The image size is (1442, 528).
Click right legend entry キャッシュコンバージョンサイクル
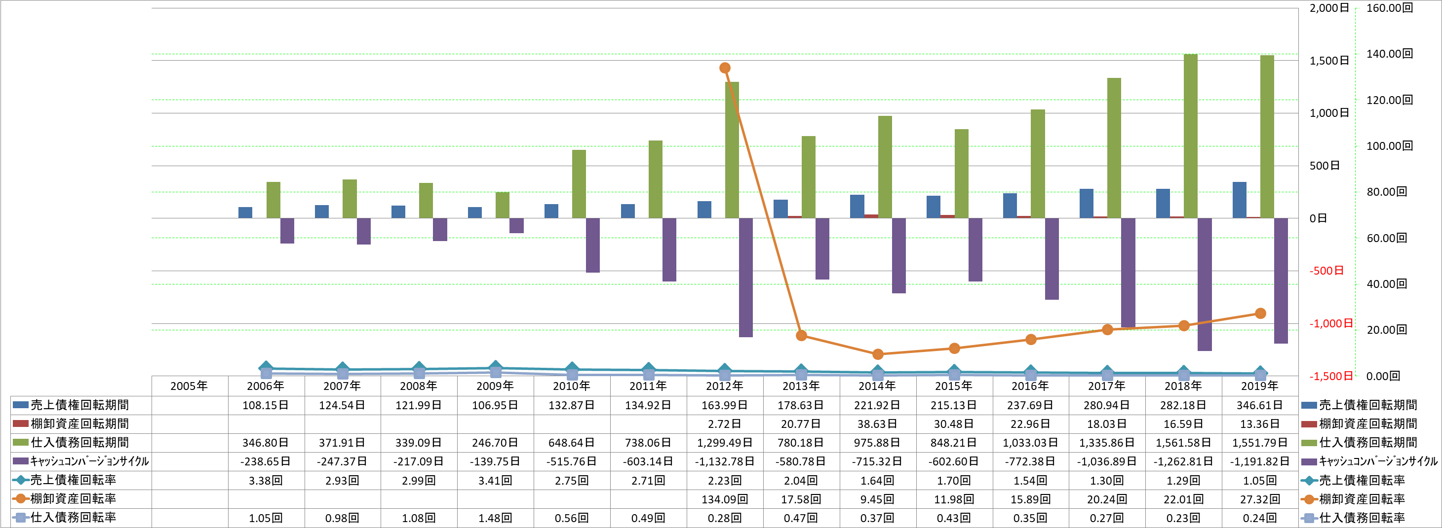pyautogui.click(x=1369, y=461)
